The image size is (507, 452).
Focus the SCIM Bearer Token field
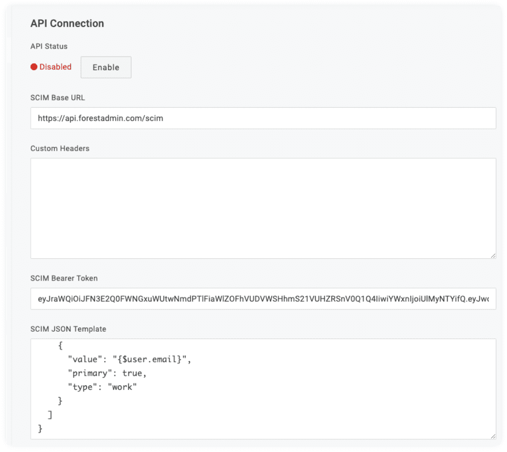[x=263, y=299]
